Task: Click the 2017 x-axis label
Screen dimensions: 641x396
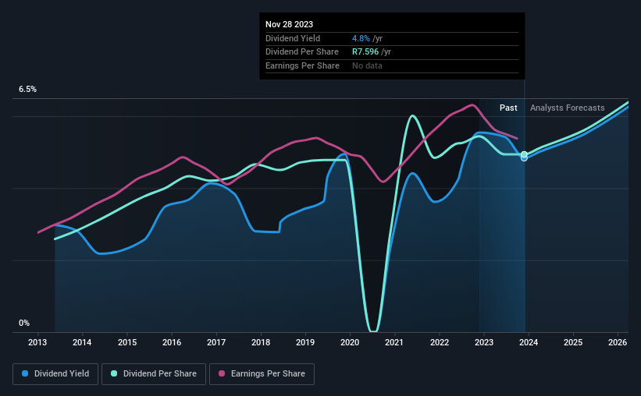Action: click(x=216, y=342)
